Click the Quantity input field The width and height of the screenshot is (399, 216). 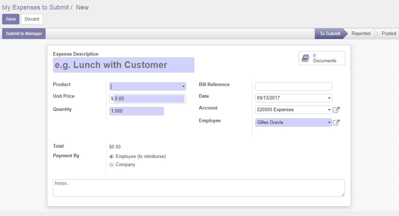point(137,111)
